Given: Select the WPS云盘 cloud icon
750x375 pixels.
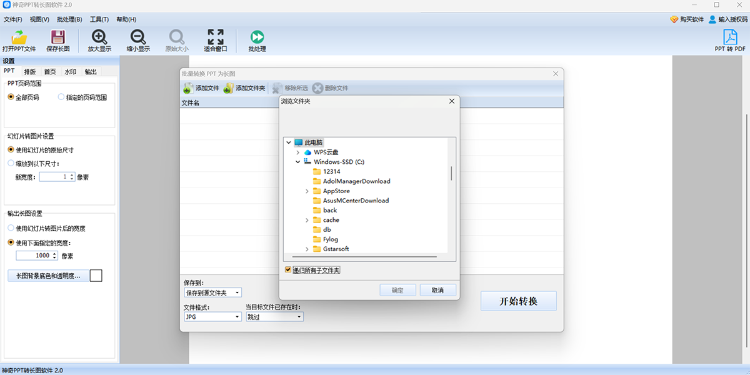Looking at the screenshot, I should (307, 152).
